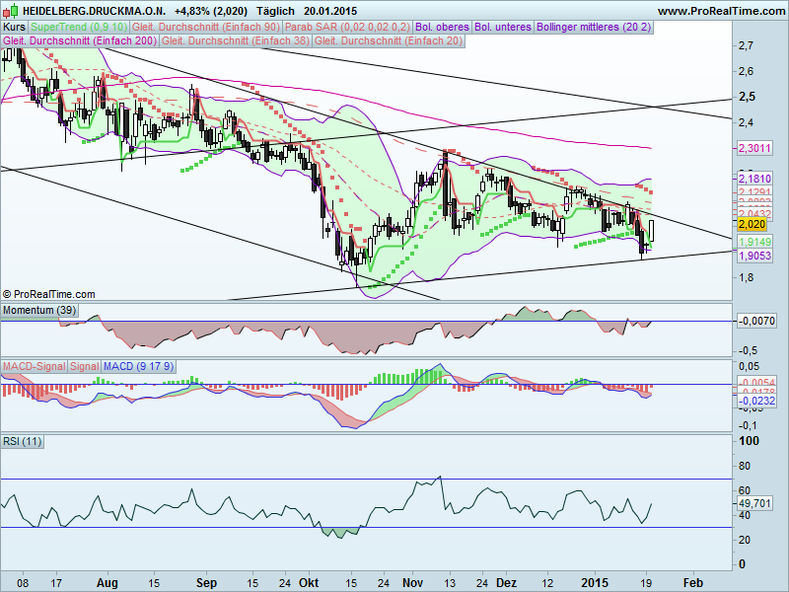Click the Bol. oberes label
789x592 pixels.
442,27
